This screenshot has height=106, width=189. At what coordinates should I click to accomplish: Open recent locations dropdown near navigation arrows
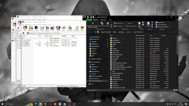click(93, 32)
